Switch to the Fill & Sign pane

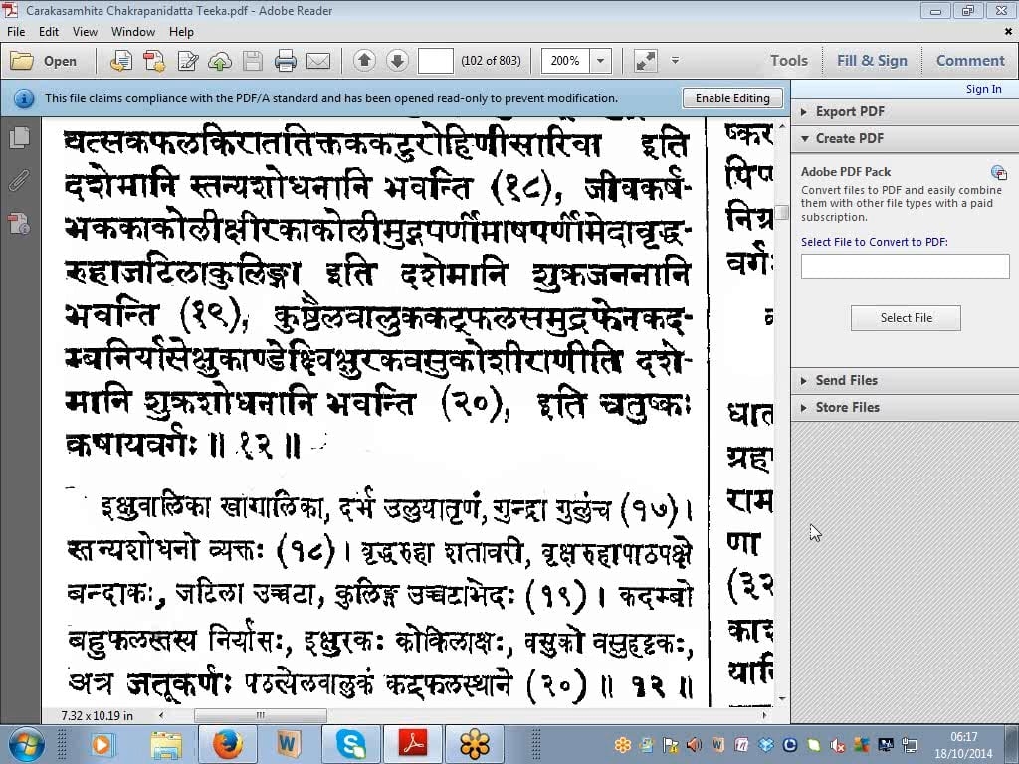(x=872, y=61)
